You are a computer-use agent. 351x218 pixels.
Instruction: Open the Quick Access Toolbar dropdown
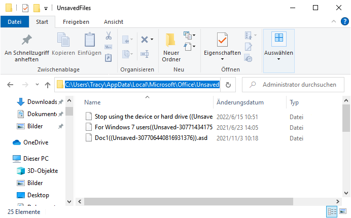(46, 8)
